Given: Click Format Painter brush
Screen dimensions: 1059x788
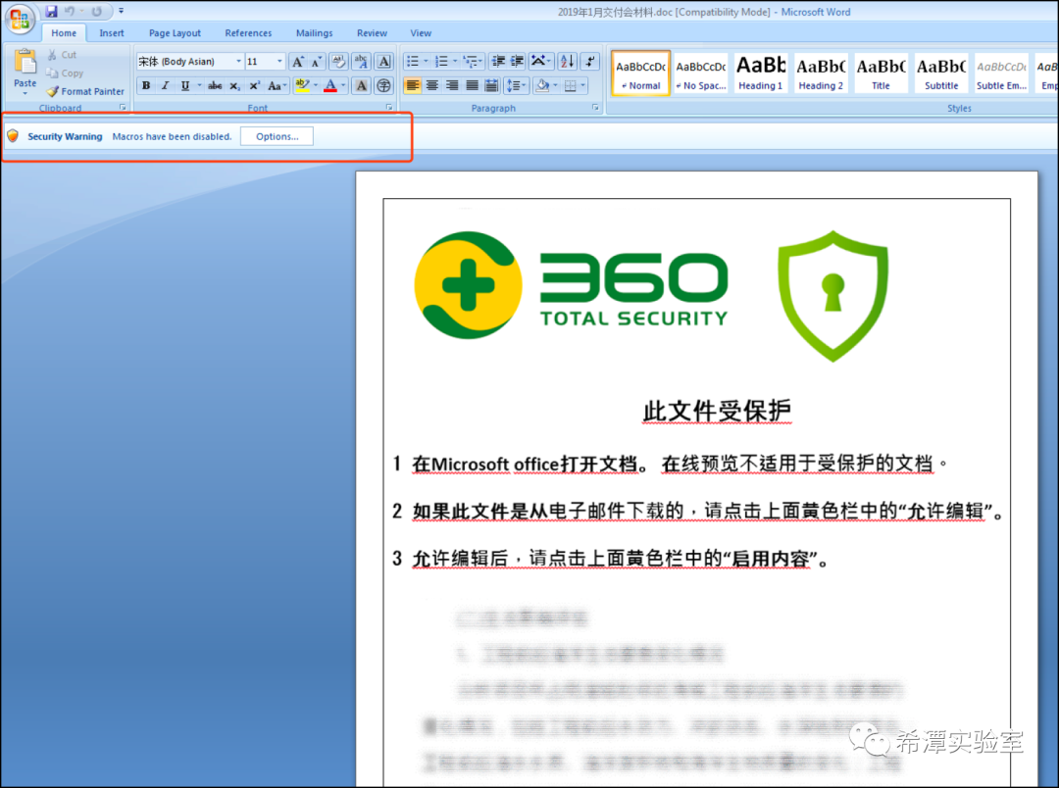Looking at the screenshot, I should click(85, 91).
